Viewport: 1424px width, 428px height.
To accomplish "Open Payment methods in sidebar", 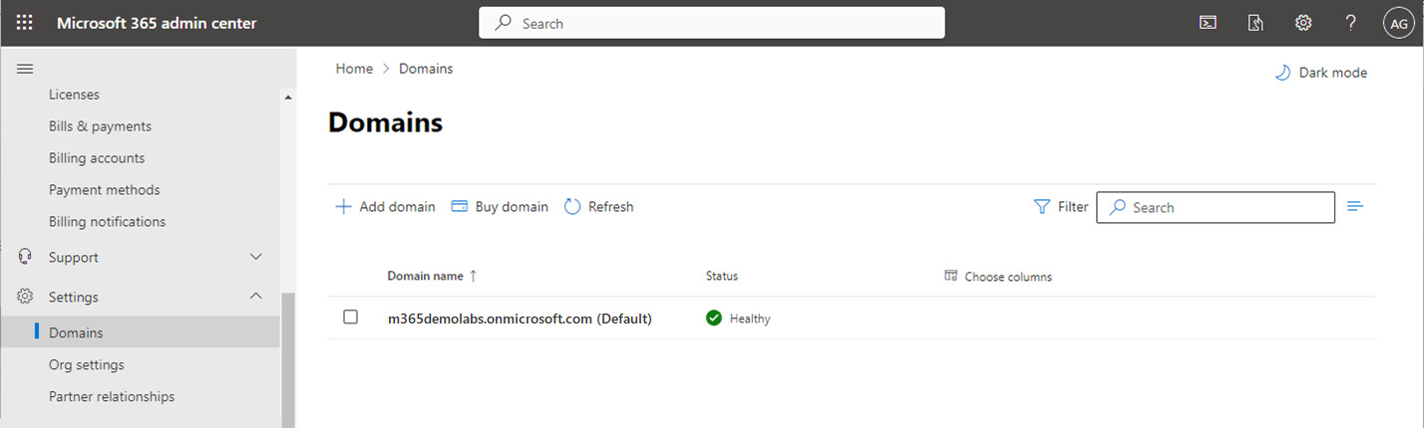I will click(104, 190).
